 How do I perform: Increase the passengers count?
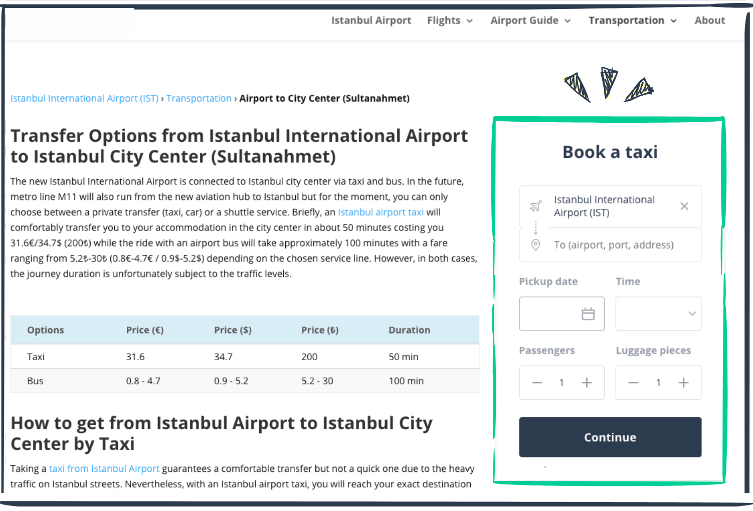[x=587, y=383]
